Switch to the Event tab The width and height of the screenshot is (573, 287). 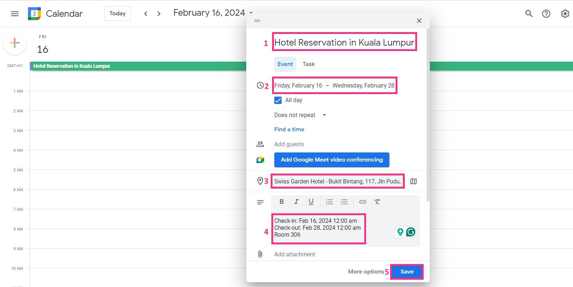pyautogui.click(x=285, y=64)
